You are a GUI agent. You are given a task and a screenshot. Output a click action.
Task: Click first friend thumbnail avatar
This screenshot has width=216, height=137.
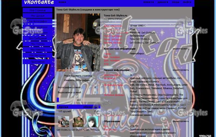click(x=64, y=122)
